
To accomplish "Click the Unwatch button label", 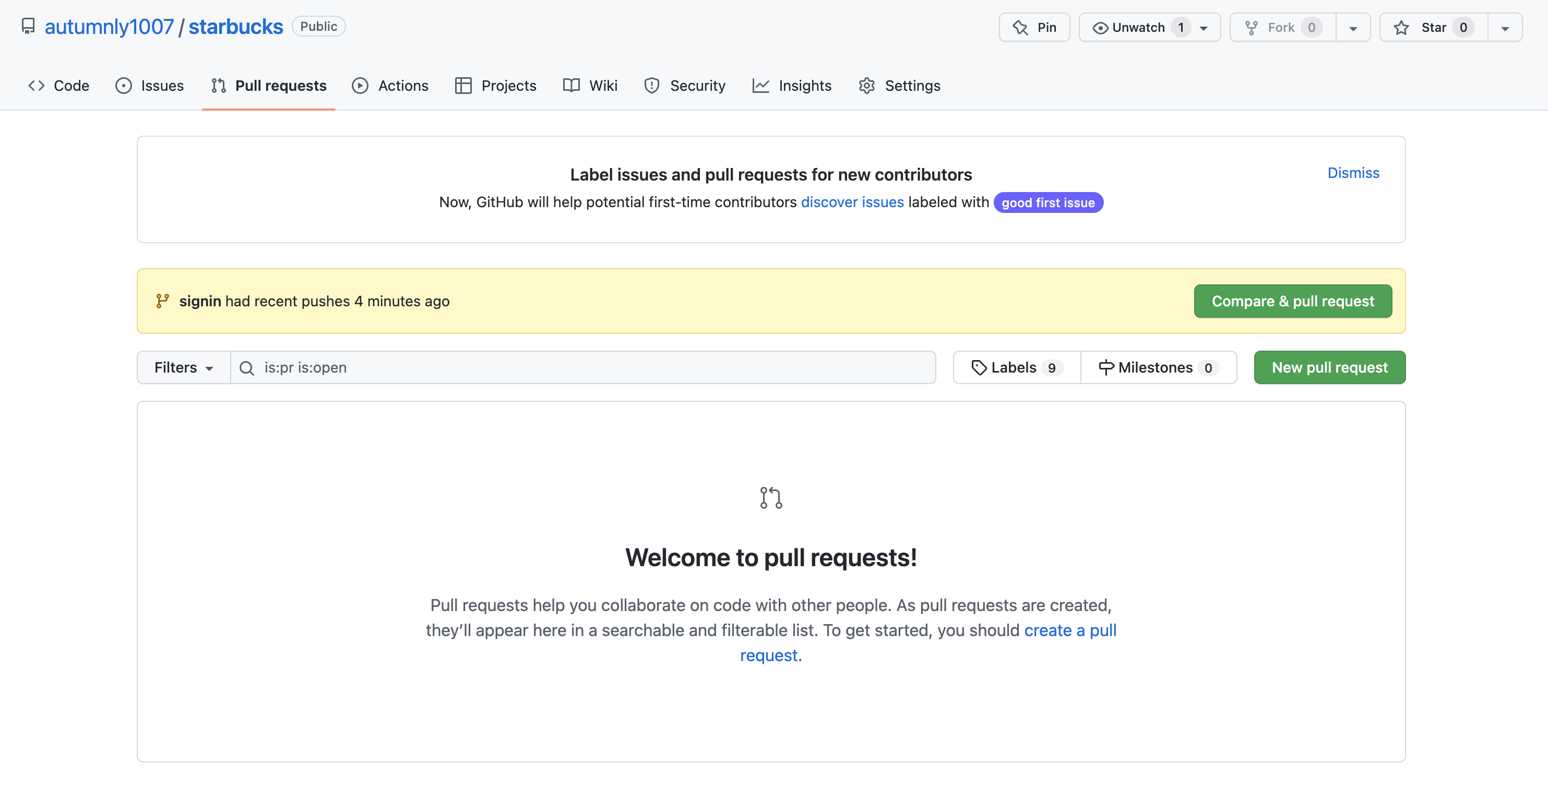I will pos(1138,28).
